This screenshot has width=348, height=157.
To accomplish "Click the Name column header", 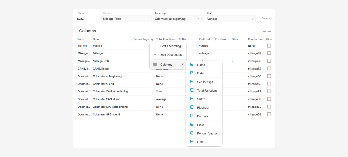I will click(x=80, y=39).
